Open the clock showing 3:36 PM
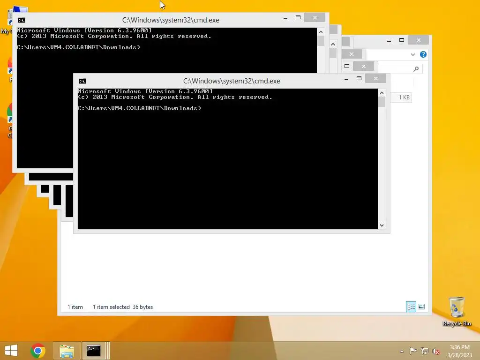 459,351
